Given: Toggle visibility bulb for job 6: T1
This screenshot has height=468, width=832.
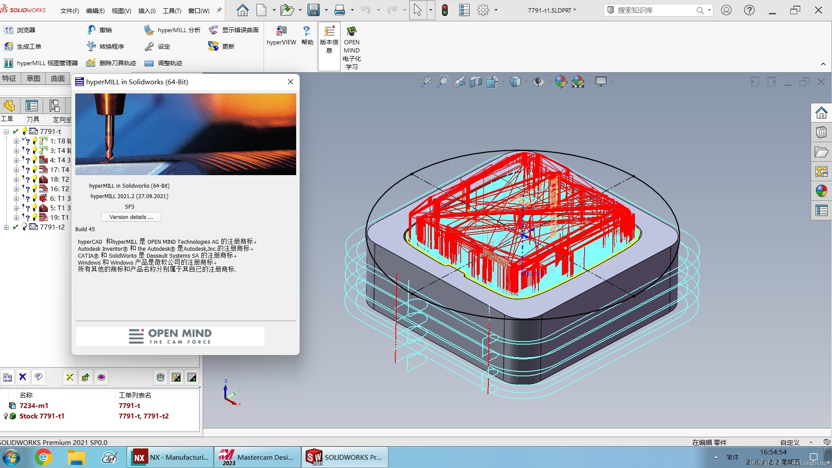Looking at the screenshot, I should tap(35, 199).
